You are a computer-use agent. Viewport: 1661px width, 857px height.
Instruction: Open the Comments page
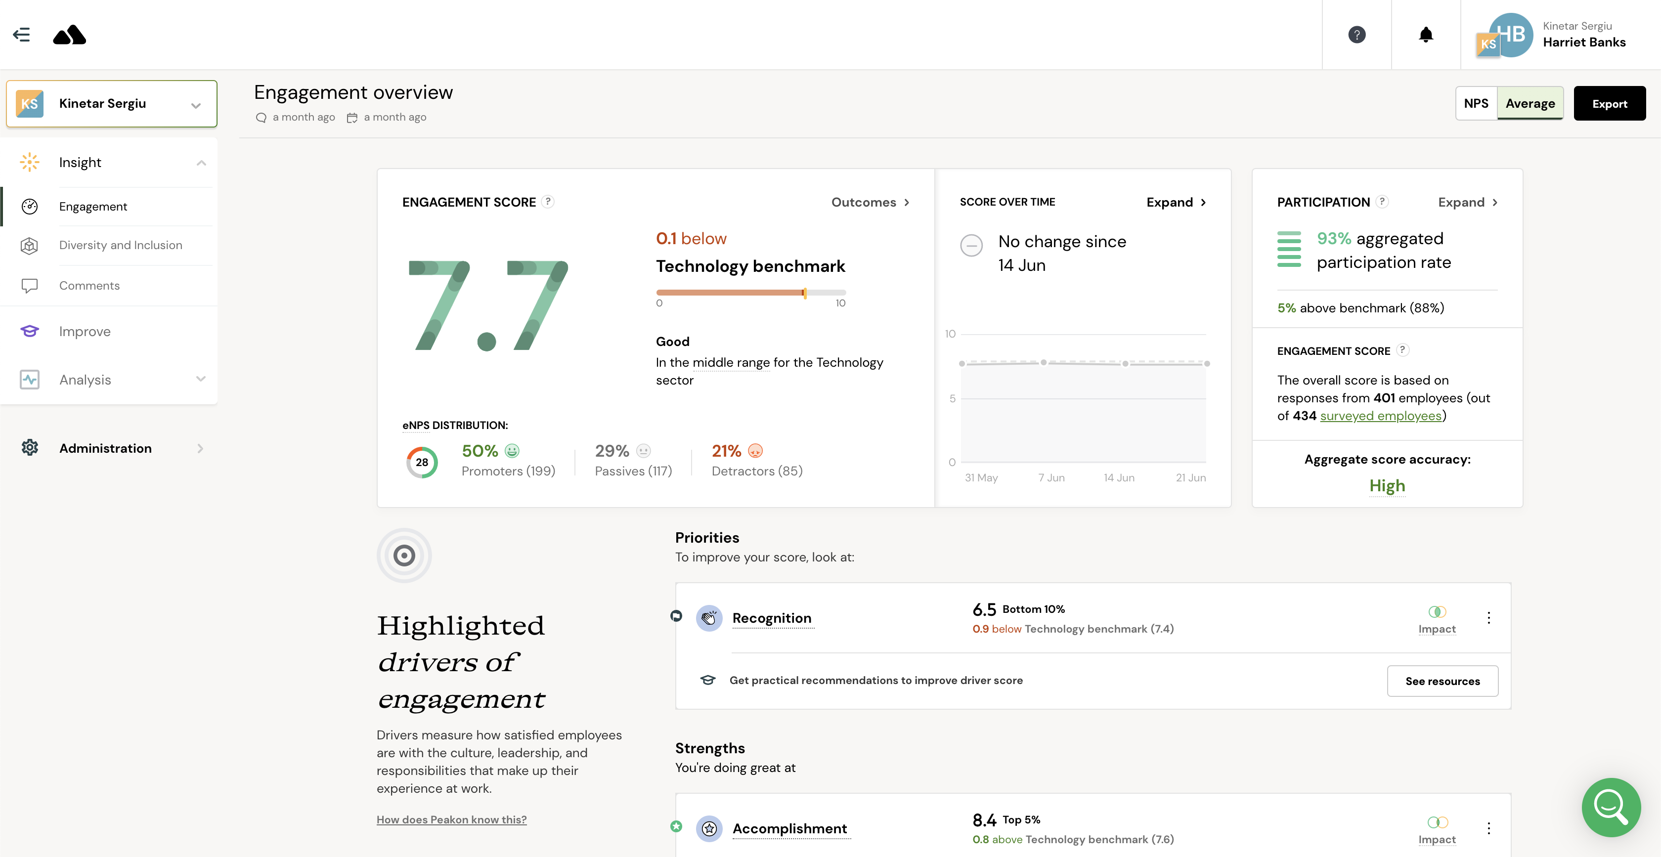tap(89, 286)
